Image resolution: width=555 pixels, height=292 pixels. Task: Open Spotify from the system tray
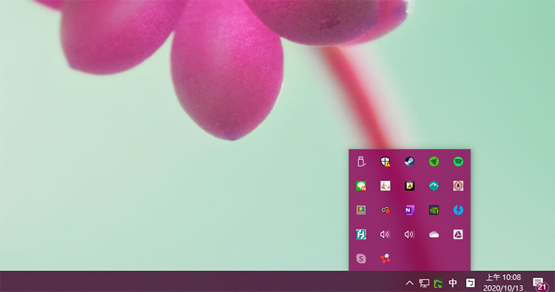click(x=458, y=162)
